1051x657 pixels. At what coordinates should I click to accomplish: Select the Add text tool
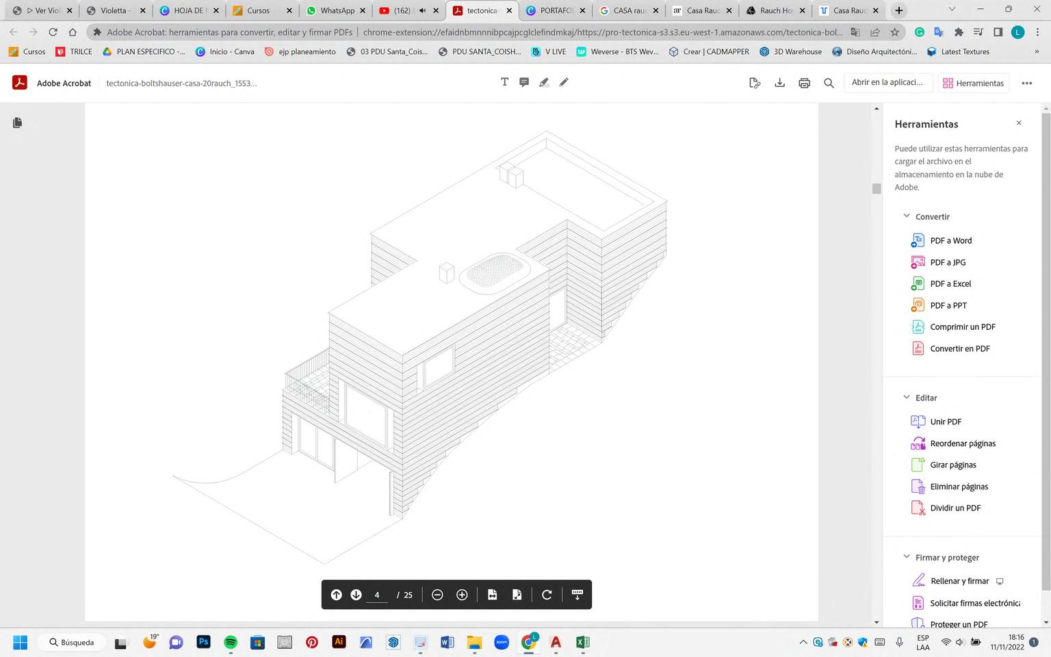coord(504,82)
